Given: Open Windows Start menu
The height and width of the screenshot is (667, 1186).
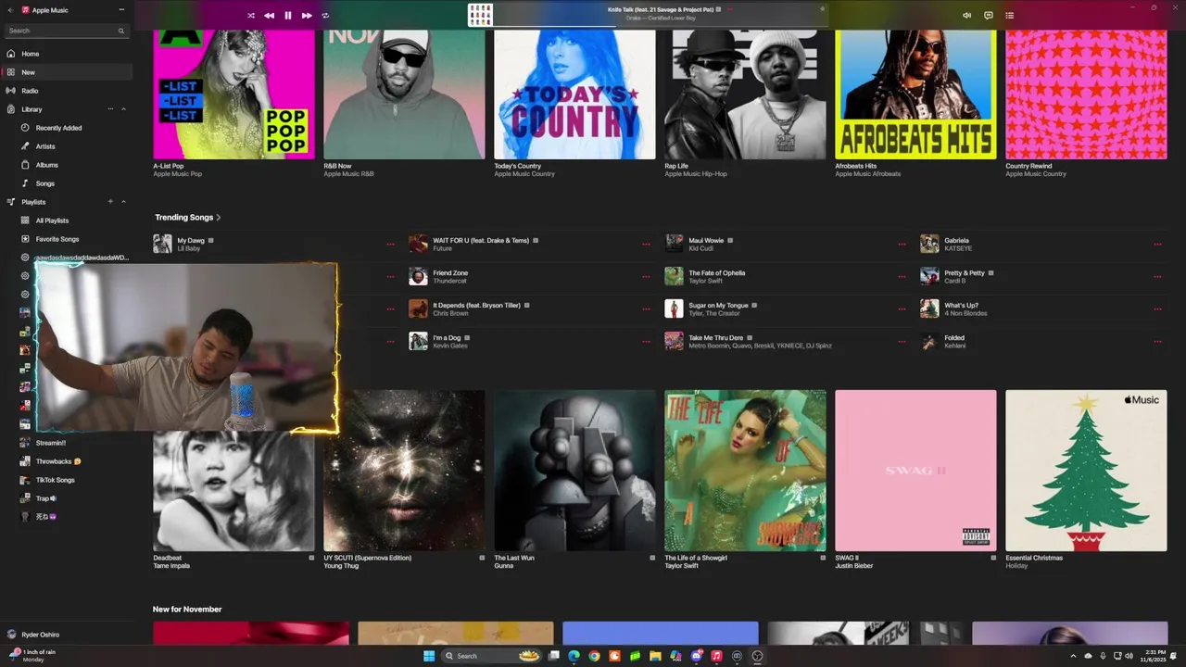Looking at the screenshot, I should point(429,656).
